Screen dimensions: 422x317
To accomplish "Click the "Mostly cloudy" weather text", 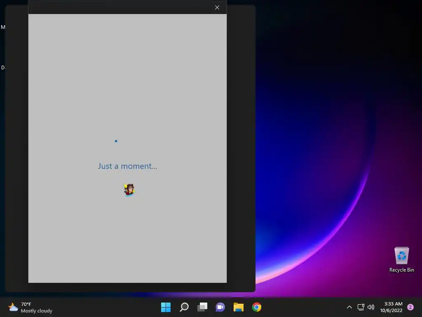I will coord(37,311).
